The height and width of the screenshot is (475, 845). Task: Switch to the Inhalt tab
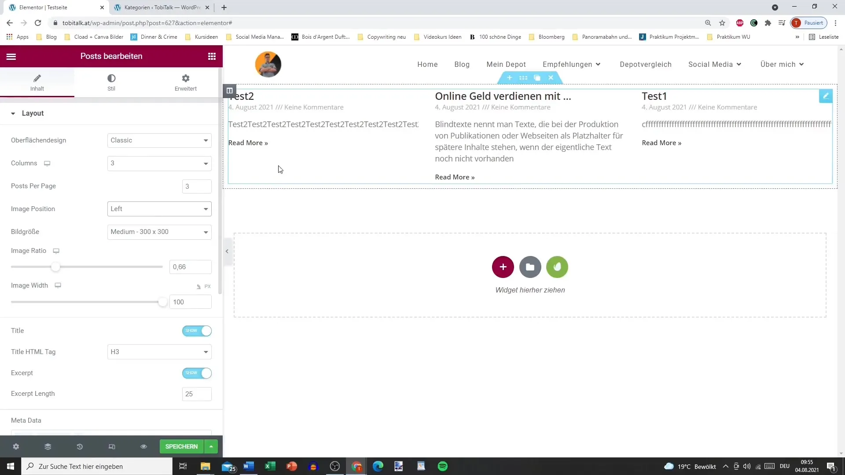pos(37,82)
